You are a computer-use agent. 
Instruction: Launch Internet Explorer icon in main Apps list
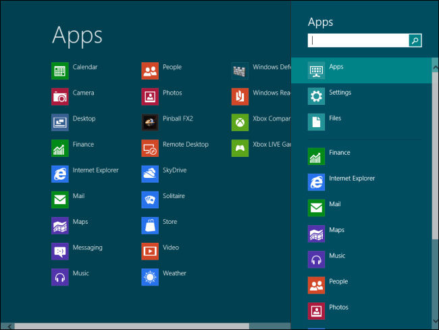60,174
